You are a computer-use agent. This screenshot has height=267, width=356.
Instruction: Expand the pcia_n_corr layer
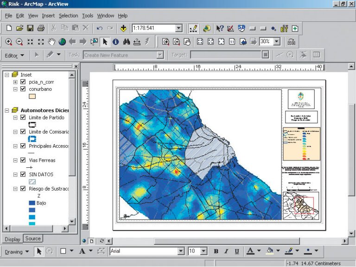[15, 82]
